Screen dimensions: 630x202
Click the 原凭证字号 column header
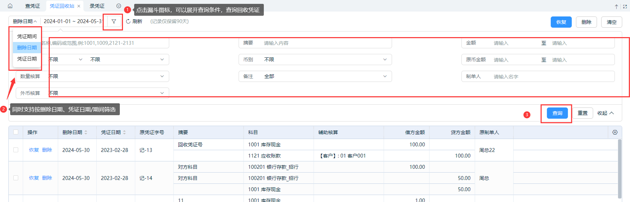point(154,132)
